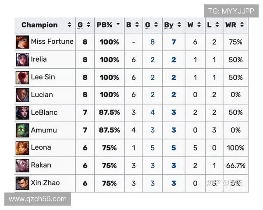
Task: Click Miss Fortune's bold 7 By link
Action: (x=174, y=42)
